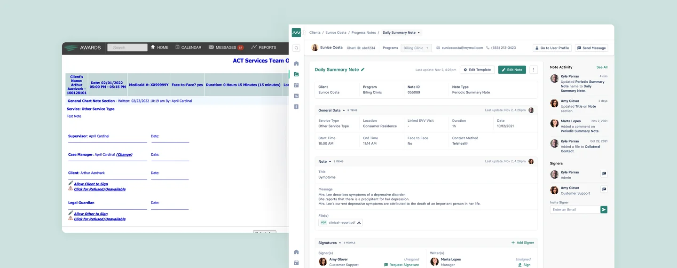This screenshot has width=677, height=268.
Task: Message signer Kyle Perras via chat icon
Action: (604, 174)
